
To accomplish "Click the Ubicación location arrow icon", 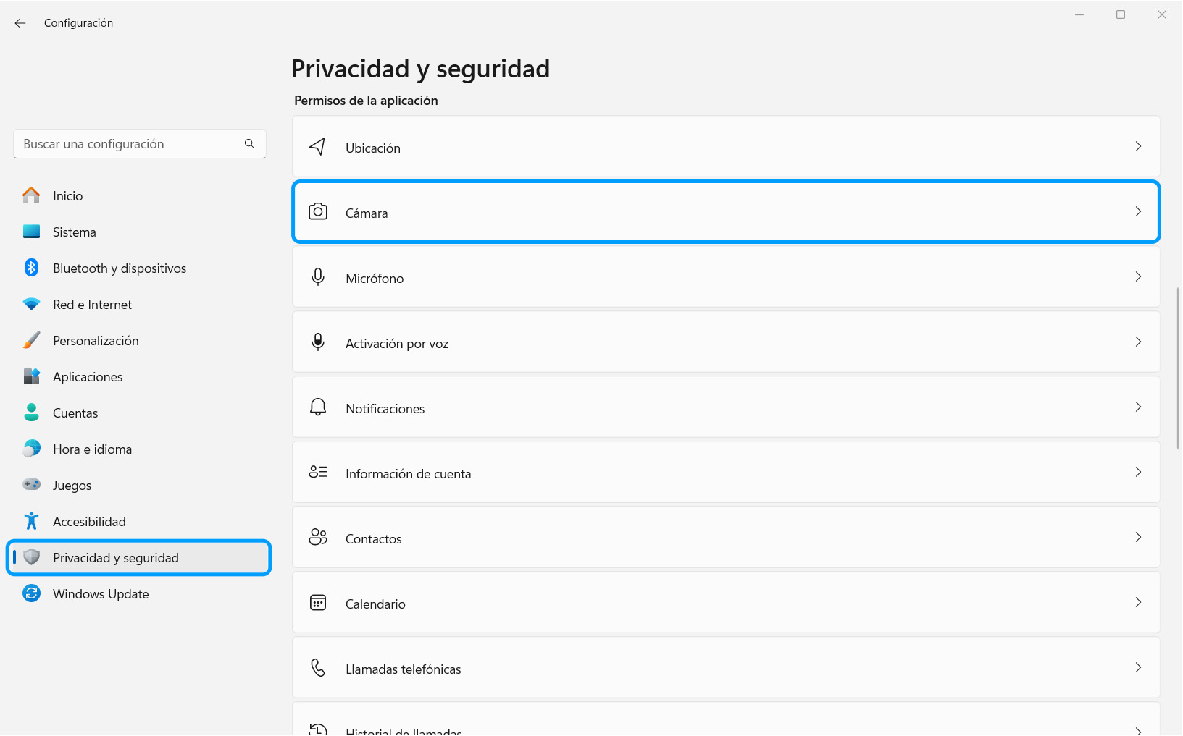I will [x=317, y=147].
